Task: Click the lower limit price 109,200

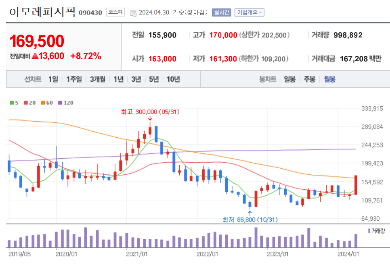Action: (x=273, y=59)
